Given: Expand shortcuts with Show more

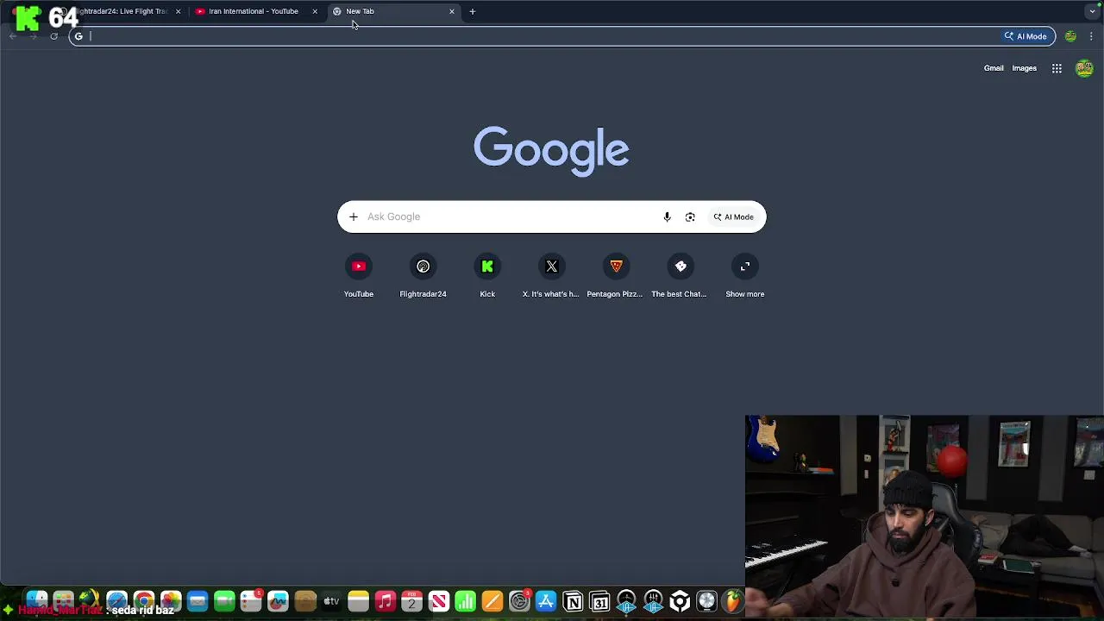Looking at the screenshot, I should 745,276.
